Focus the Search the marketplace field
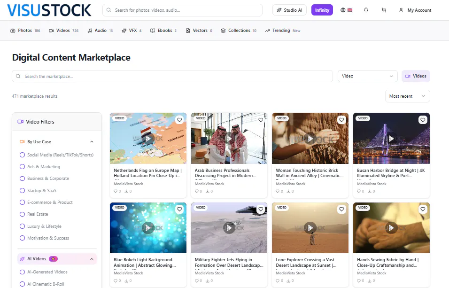This screenshot has height=288, width=449. click(172, 76)
